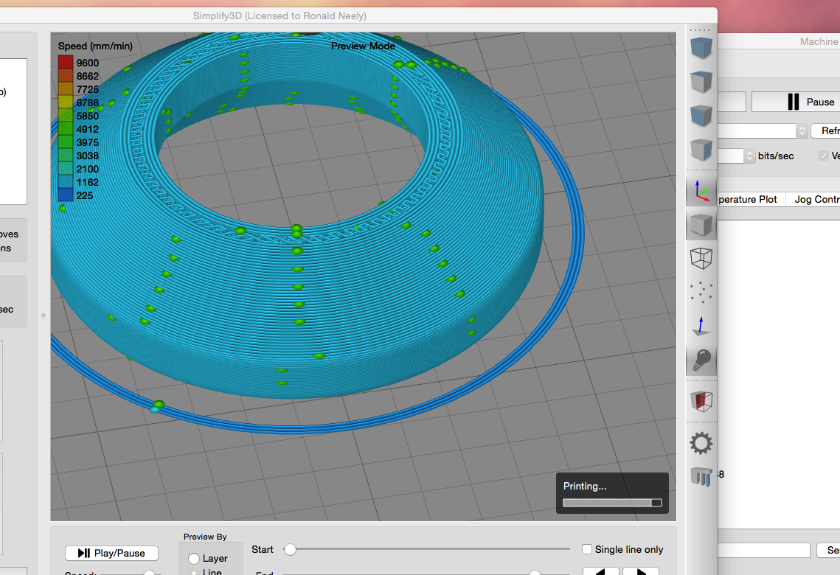
Task: Select the Layer preview radio button
Action: pyautogui.click(x=194, y=559)
